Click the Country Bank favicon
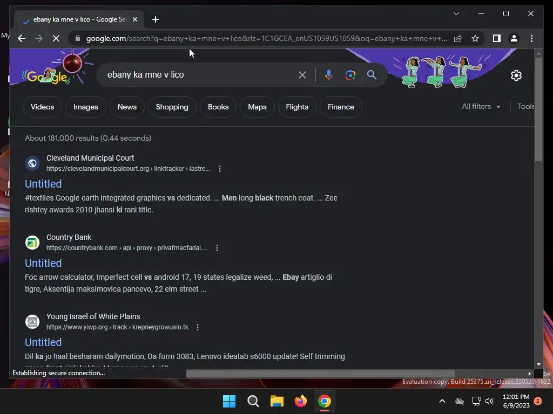Image resolution: width=553 pixels, height=414 pixels. click(x=32, y=243)
